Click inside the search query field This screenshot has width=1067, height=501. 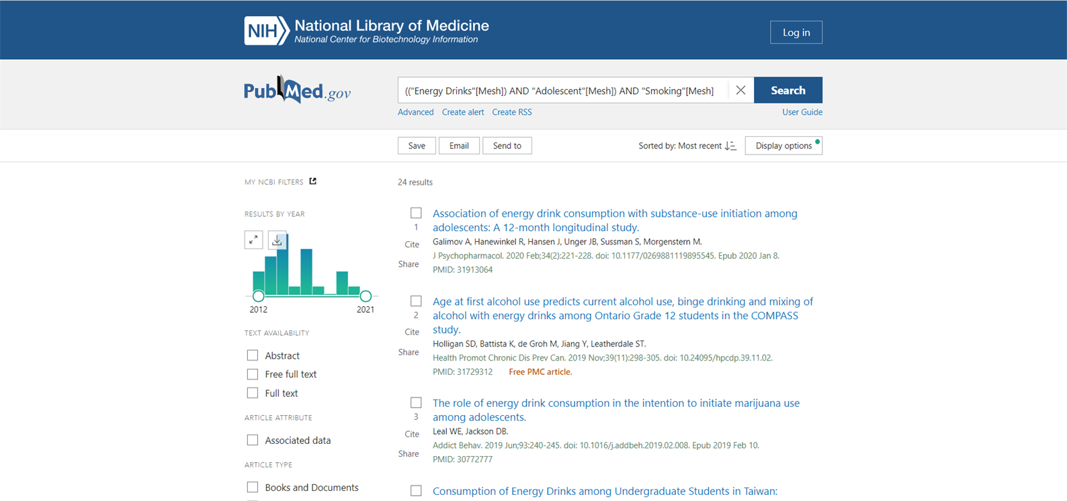[562, 91]
